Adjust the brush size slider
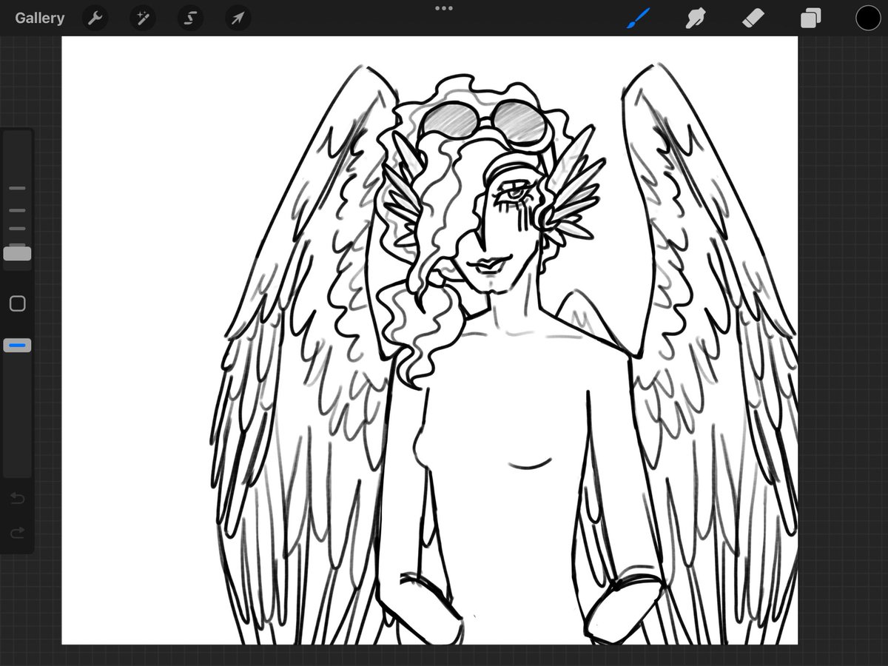 tap(17, 253)
